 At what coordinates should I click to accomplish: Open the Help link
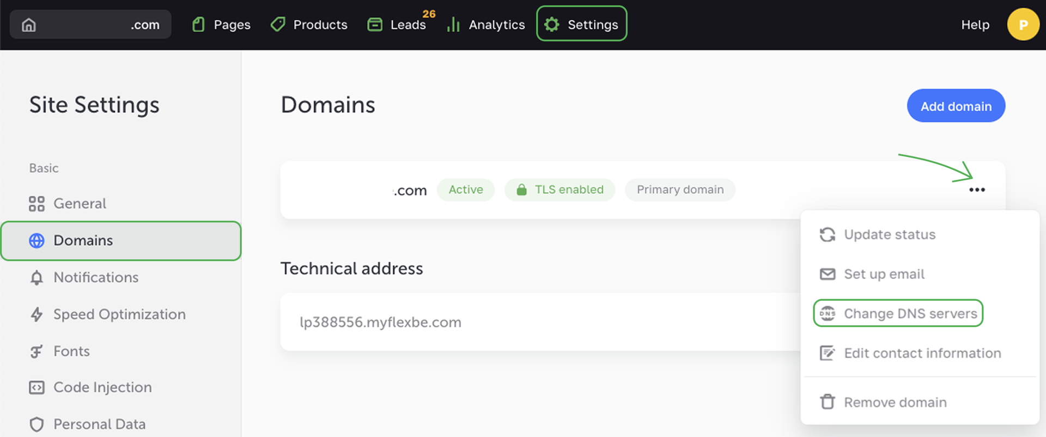click(975, 25)
